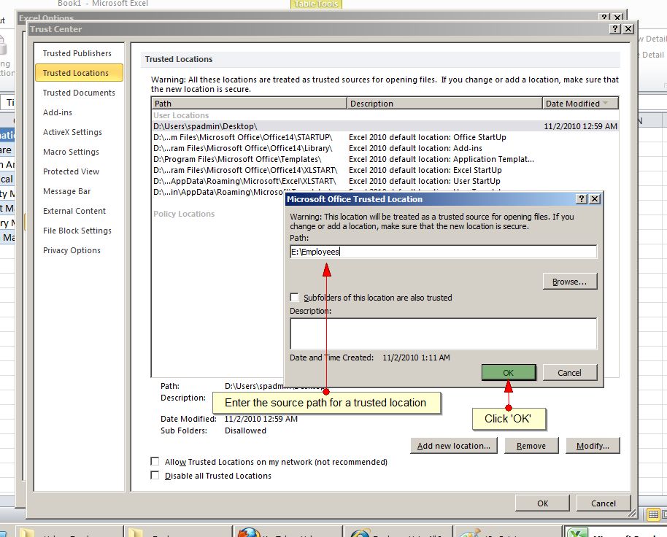
Task: Open the Trusted Documents section
Action: point(79,93)
